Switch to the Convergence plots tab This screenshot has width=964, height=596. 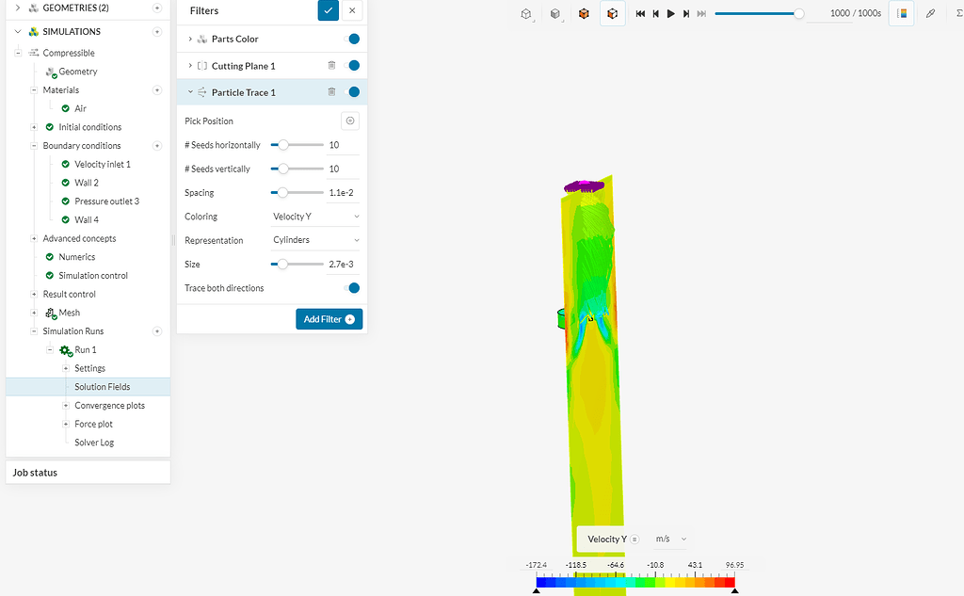pos(109,405)
